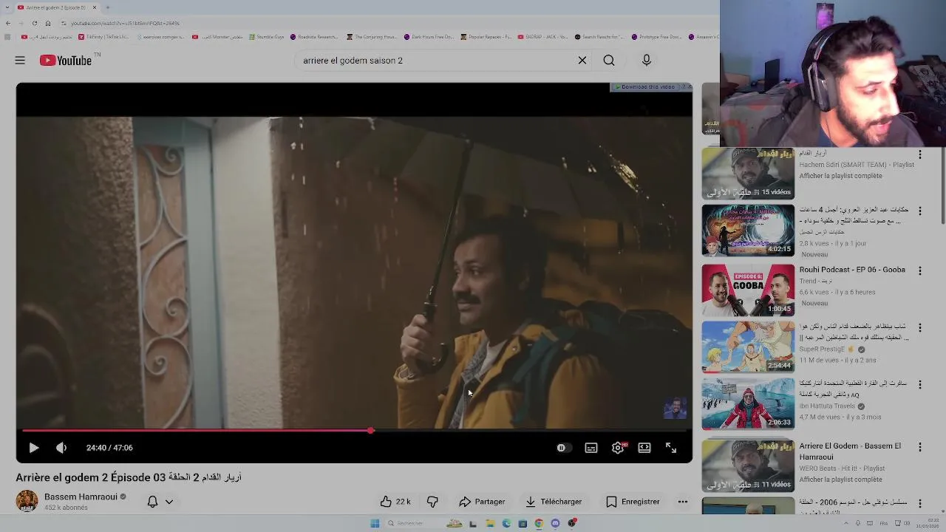Screen dimensions: 946x532
Task: Click the browser home button
Action: [48, 23]
